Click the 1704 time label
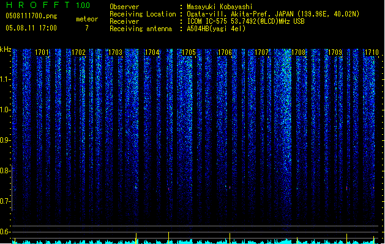 tap(152, 52)
